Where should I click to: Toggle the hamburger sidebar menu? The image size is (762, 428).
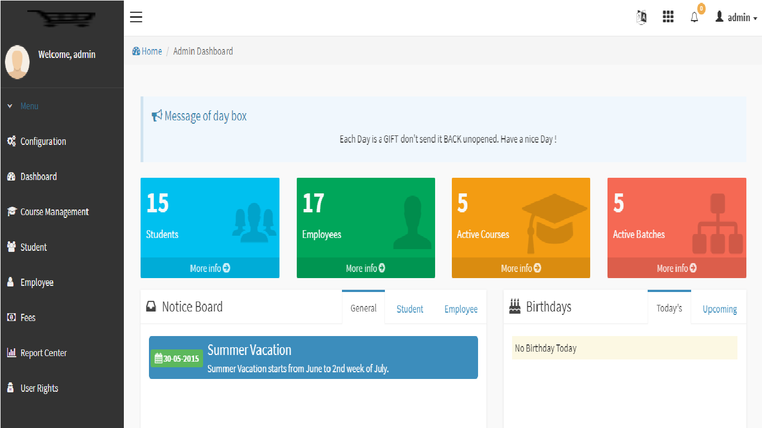(136, 17)
